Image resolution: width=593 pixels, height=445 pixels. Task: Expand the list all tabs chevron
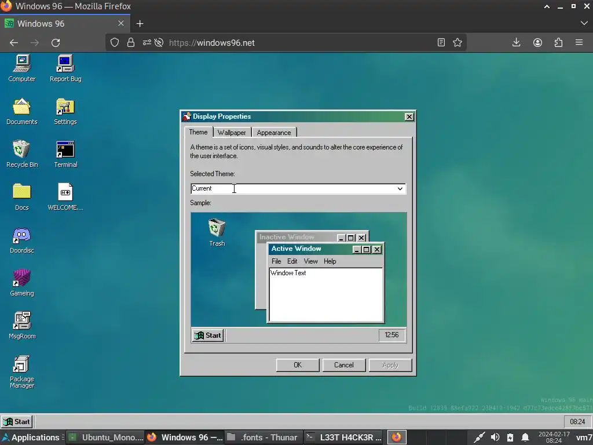tap(584, 23)
